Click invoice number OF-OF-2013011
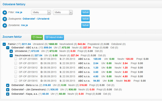Screen dimensions: 162x101 pos(28,63)
